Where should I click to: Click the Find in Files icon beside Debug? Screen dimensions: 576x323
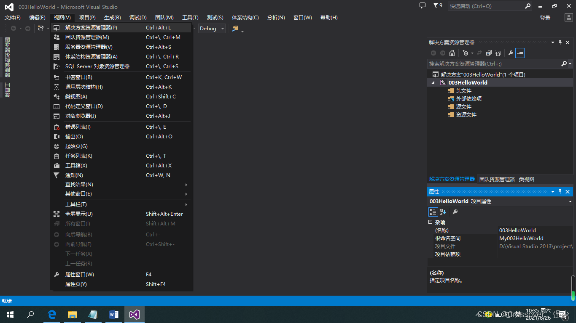235,28
